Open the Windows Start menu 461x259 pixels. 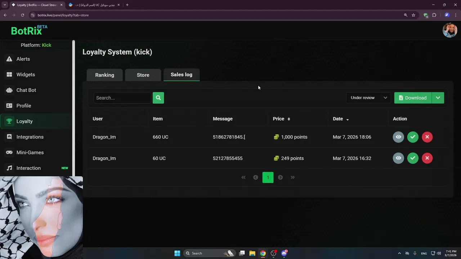(177, 253)
